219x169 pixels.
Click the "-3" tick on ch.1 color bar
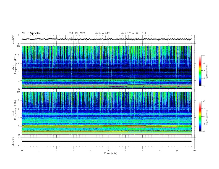204,56
